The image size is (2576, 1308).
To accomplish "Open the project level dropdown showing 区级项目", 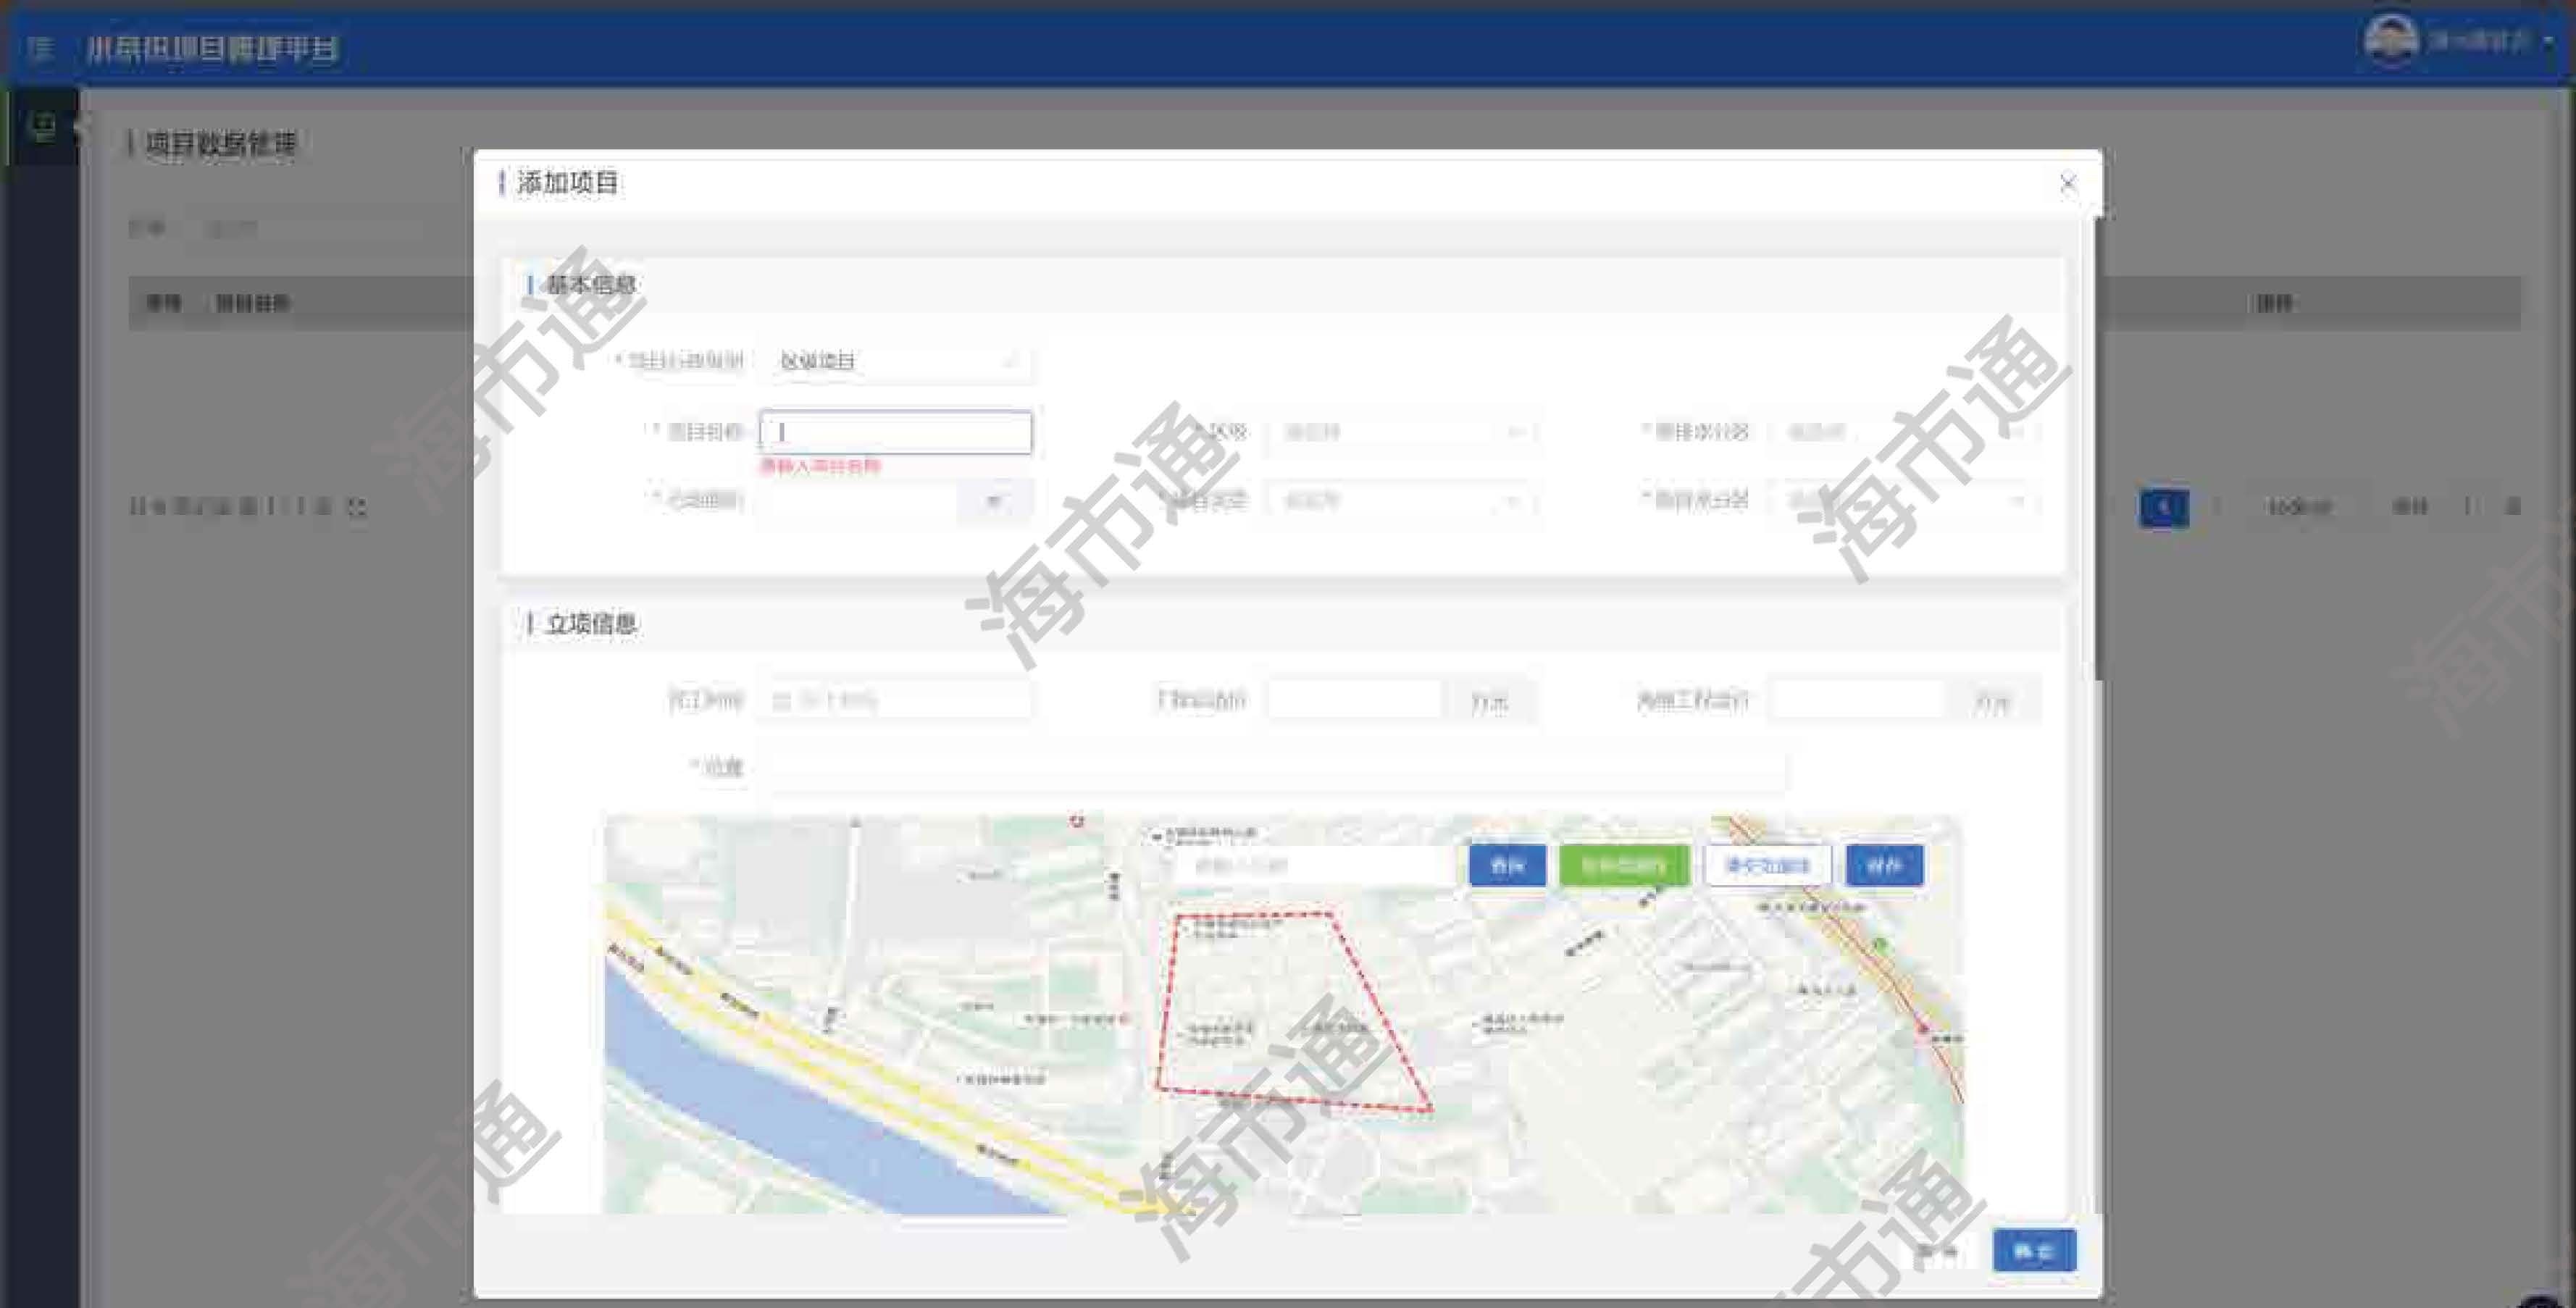I will pos(895,361).
